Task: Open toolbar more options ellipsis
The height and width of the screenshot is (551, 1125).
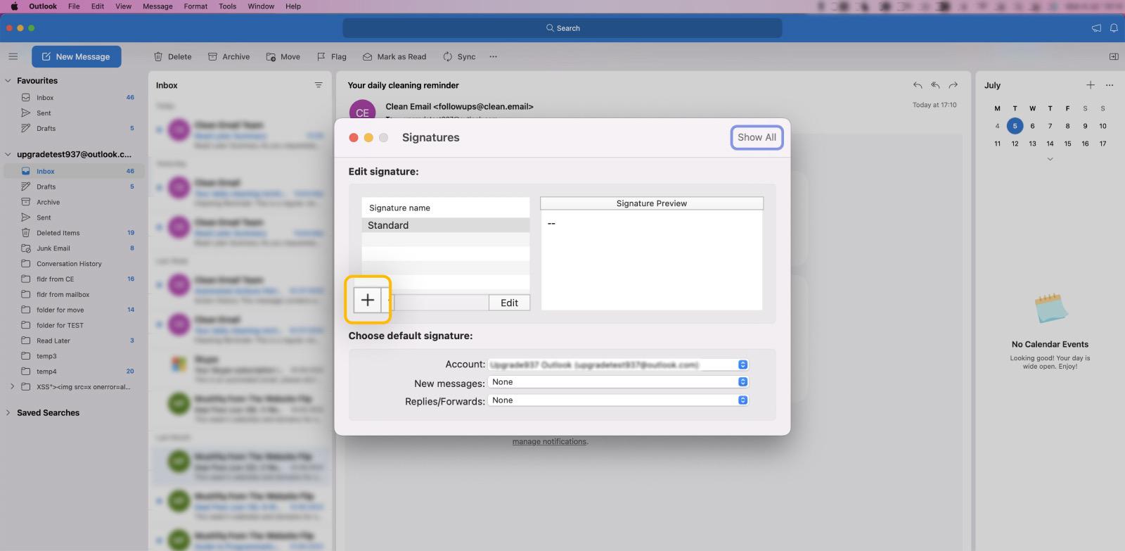Action: point(494,56)
